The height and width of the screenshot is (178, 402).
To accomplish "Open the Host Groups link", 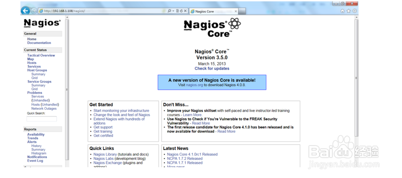I will (37, 70).
